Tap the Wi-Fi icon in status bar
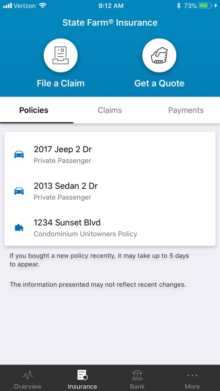Screen dimensions: 220x391 43,6
